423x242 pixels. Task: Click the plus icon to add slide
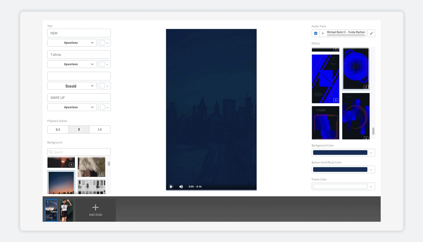pyautogui.click(x=95, y=208)
